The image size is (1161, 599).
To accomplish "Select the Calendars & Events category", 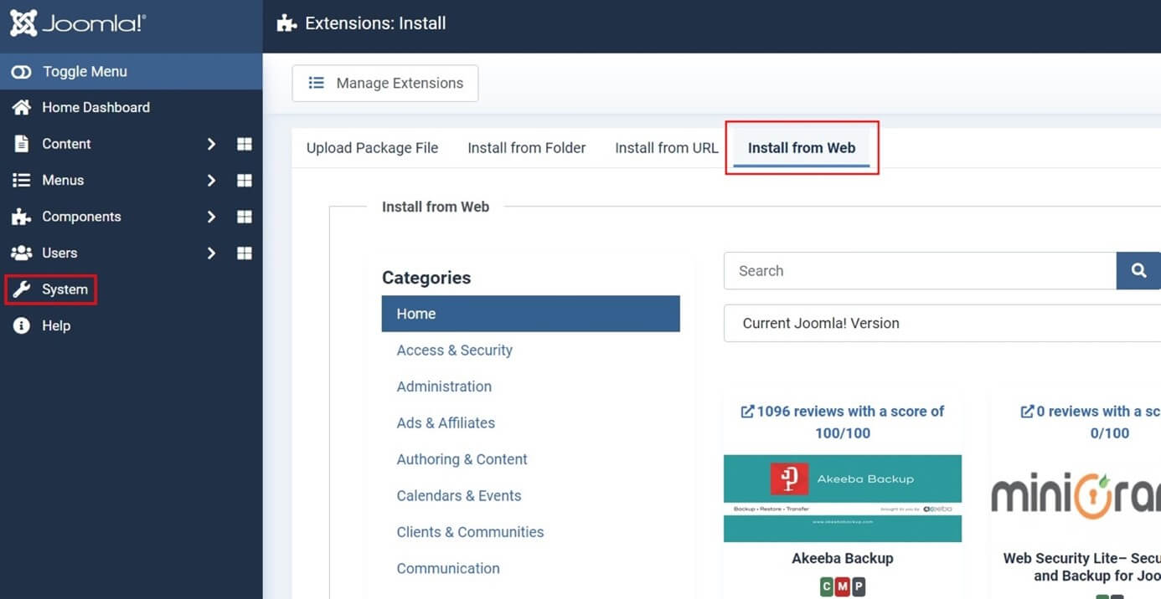I will [459, 496].
